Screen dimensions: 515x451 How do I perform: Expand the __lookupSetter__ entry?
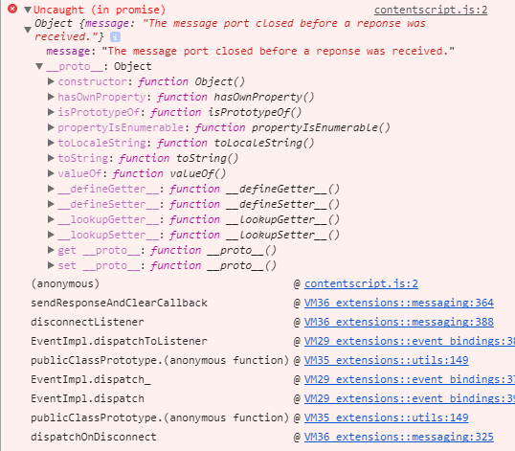51,235
